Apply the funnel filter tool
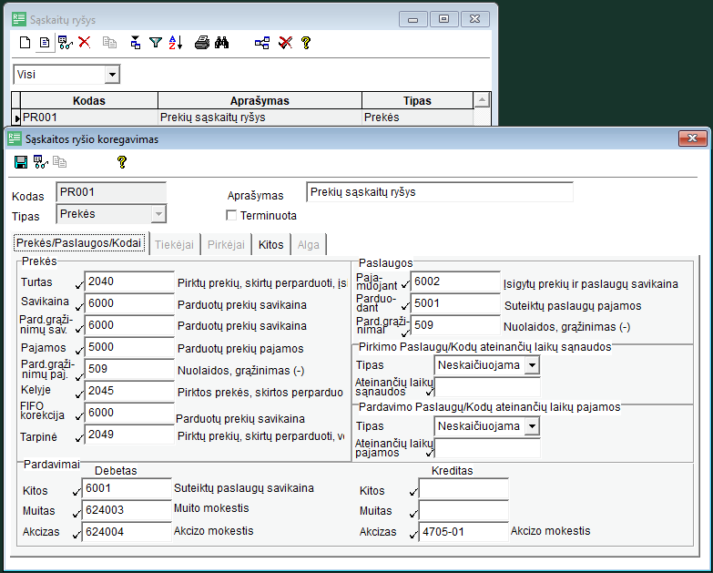713x573 pixels. 155,42
